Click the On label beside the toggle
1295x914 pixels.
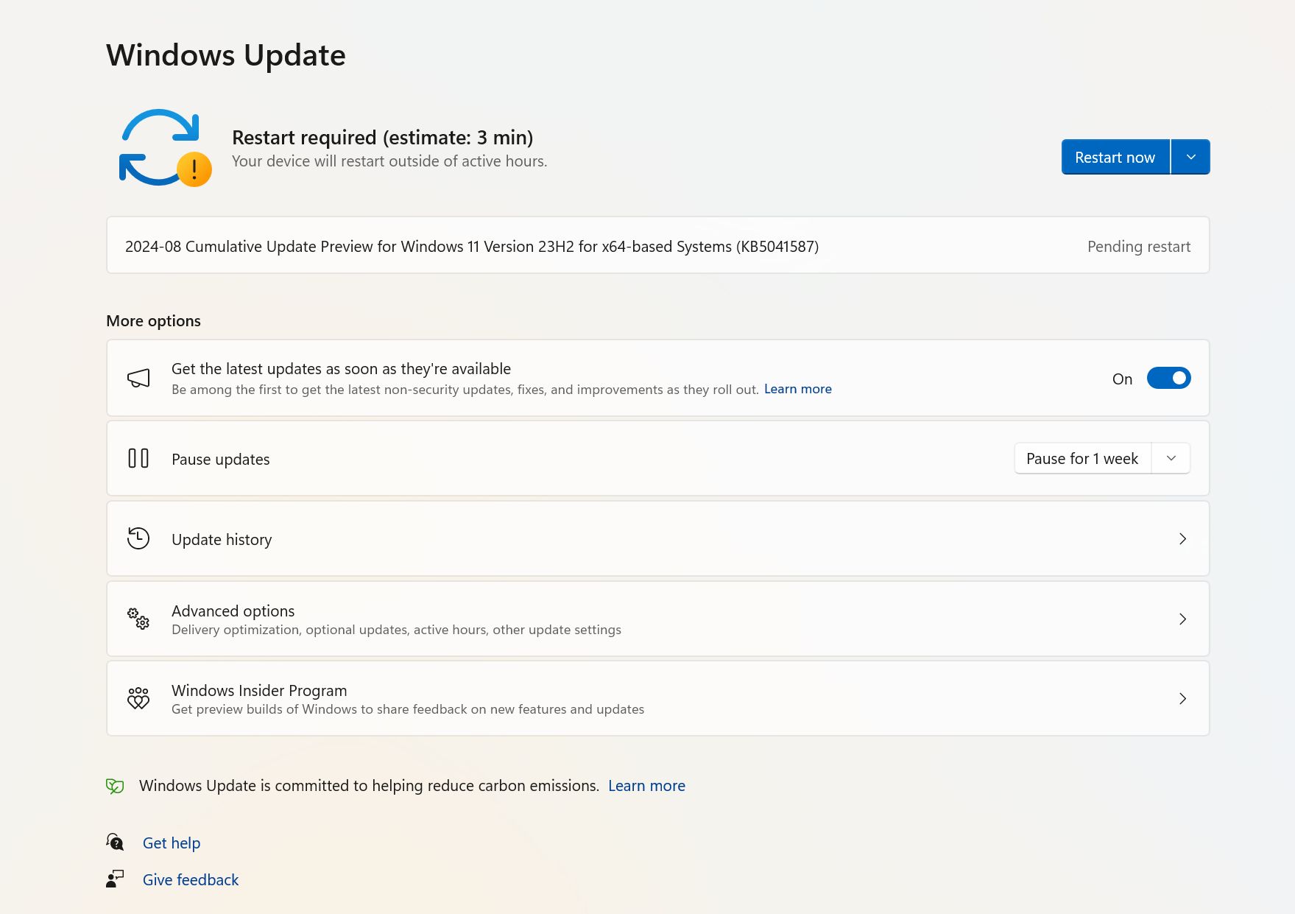pos(1122,379)
